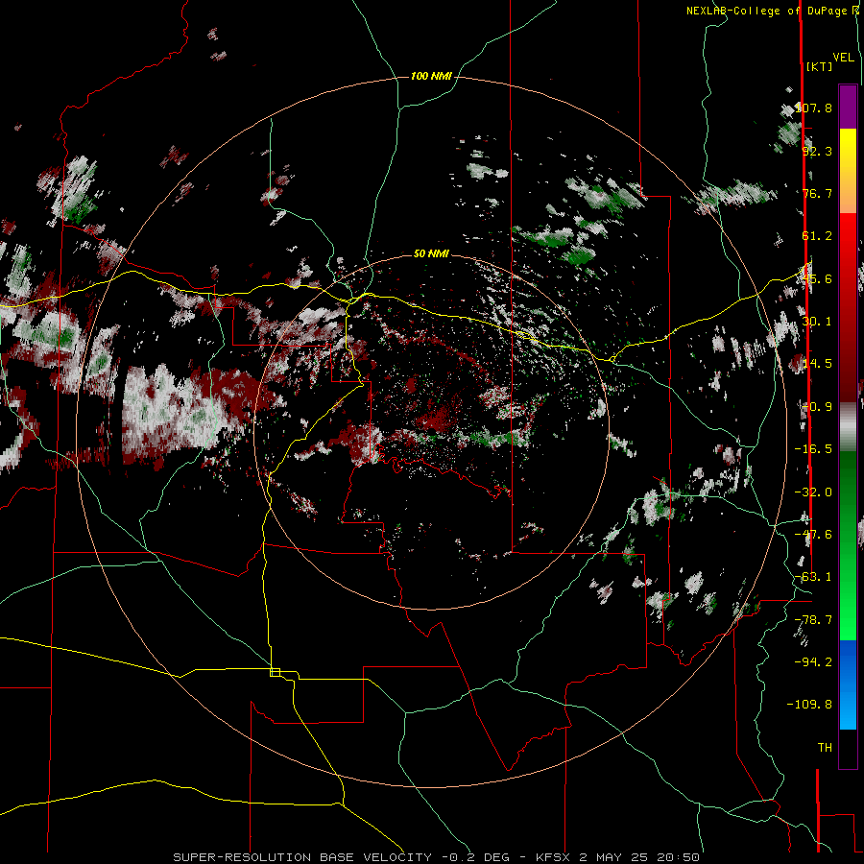Click the red color bar segment

coord(848,307)
